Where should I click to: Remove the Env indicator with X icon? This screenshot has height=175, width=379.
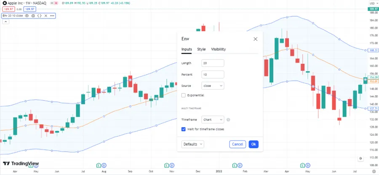click(45, 16)
